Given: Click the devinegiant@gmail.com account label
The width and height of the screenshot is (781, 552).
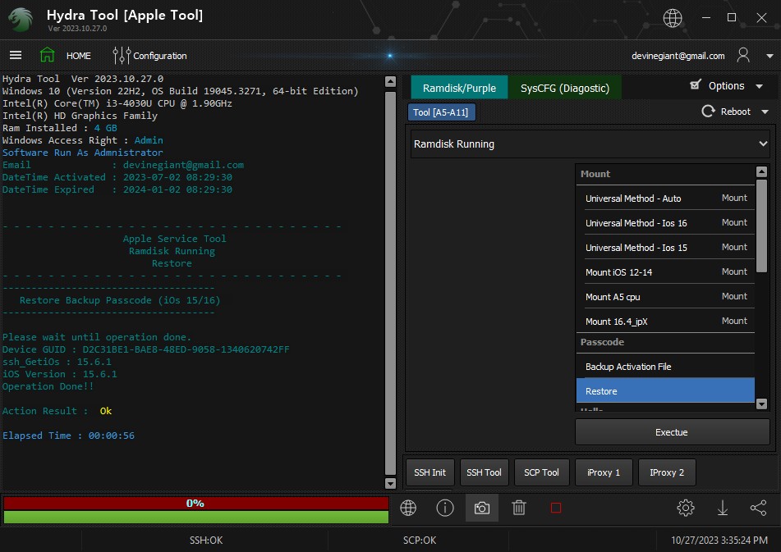Looking at the screenshot, I should (x=678, y=56).
